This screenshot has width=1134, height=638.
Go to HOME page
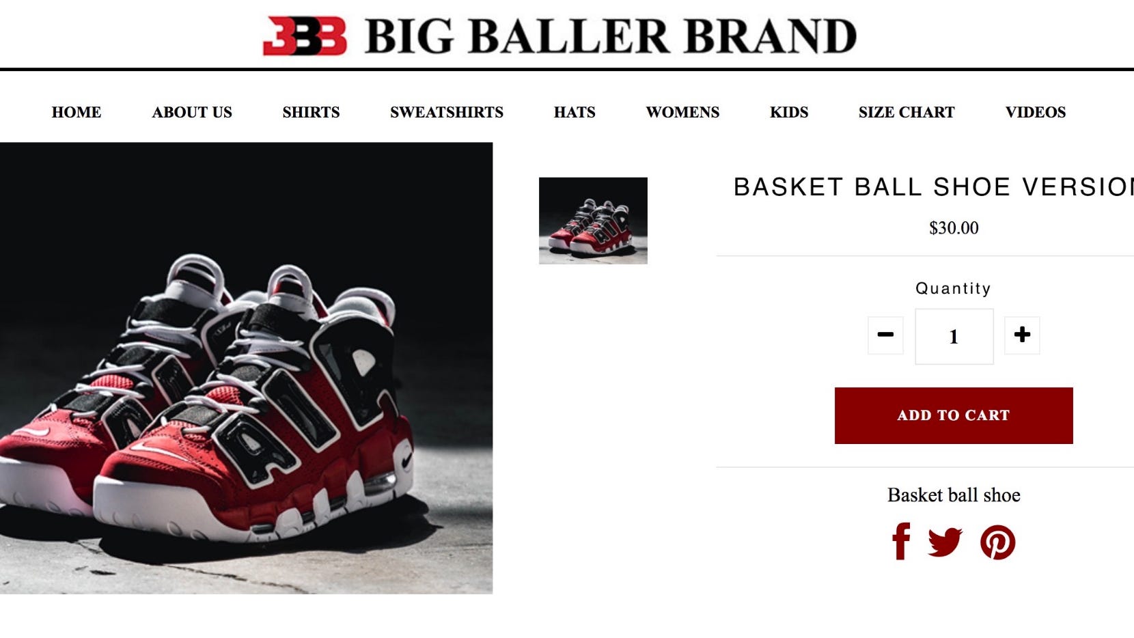click(77, 112)
